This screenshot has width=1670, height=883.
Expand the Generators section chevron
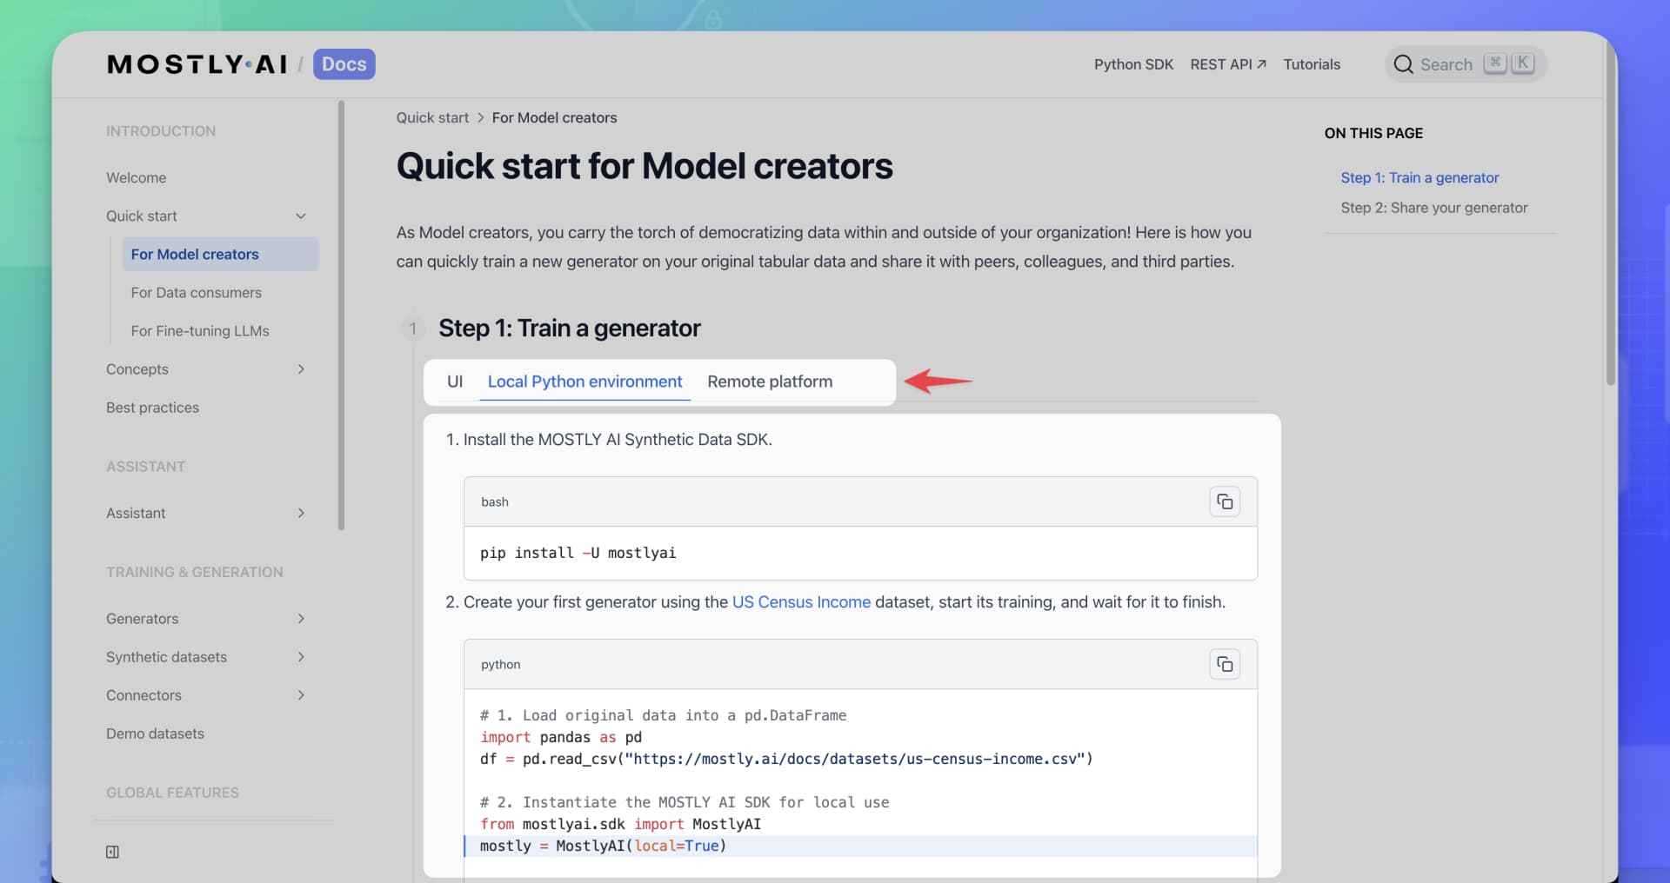point(301,619)
